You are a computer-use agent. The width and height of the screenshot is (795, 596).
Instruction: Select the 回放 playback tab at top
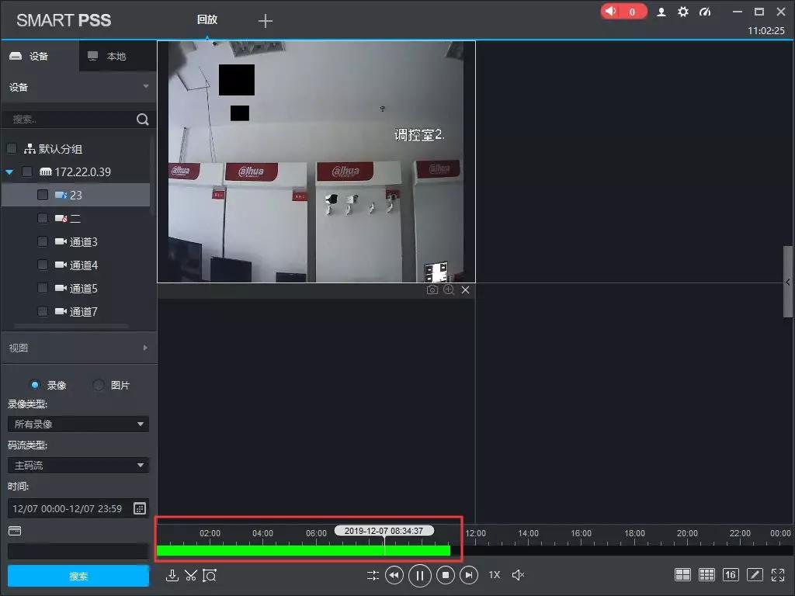(x=207, y=20)
